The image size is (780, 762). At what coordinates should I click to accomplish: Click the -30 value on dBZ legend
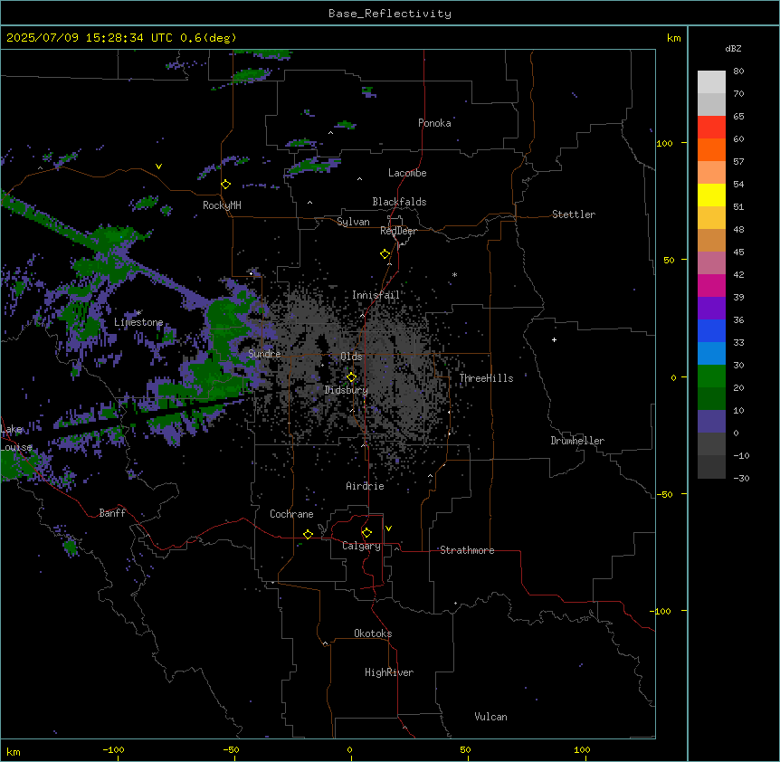pos(741,479)
